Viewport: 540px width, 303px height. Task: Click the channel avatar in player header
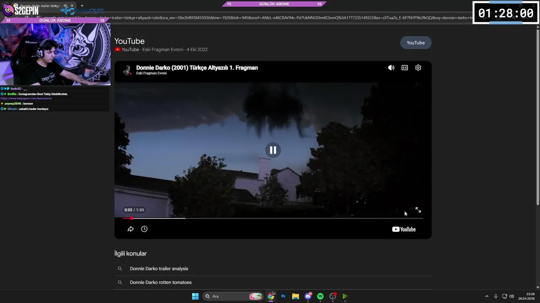tap(127, 70)
